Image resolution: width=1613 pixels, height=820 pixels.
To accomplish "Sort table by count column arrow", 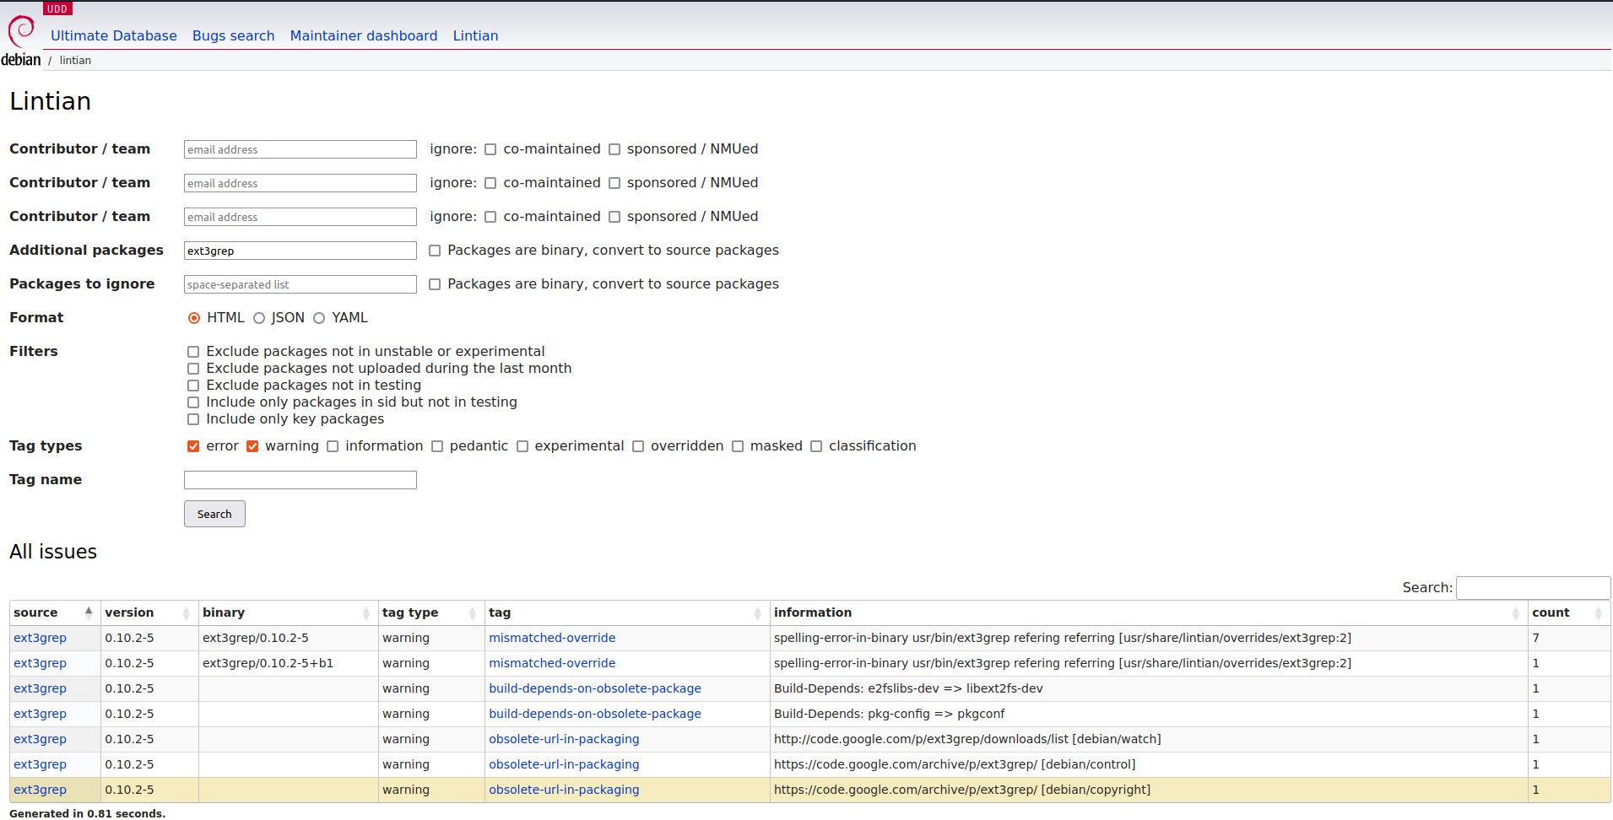I will (1599, 612).
